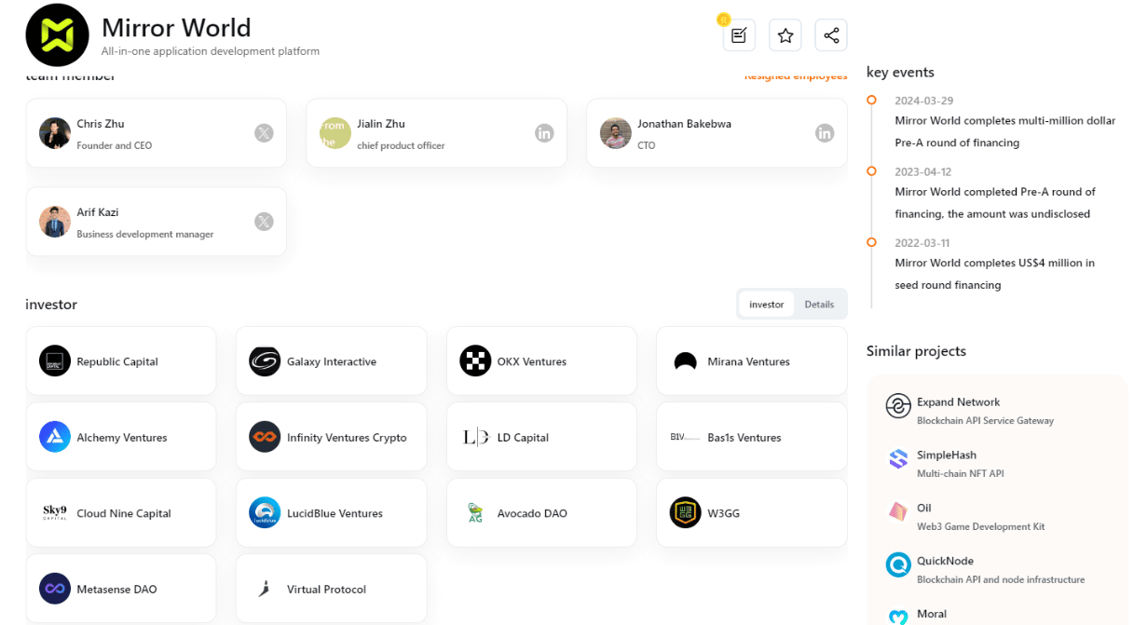Click the LD Capital logo icon
The image size is (1134, 625).
pos(475,437)
